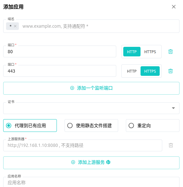The width and height of the screenshot is (183, 187).
Task: Click the 应用名称 input field
Action: pyautogui.click(x=91, y=182)
